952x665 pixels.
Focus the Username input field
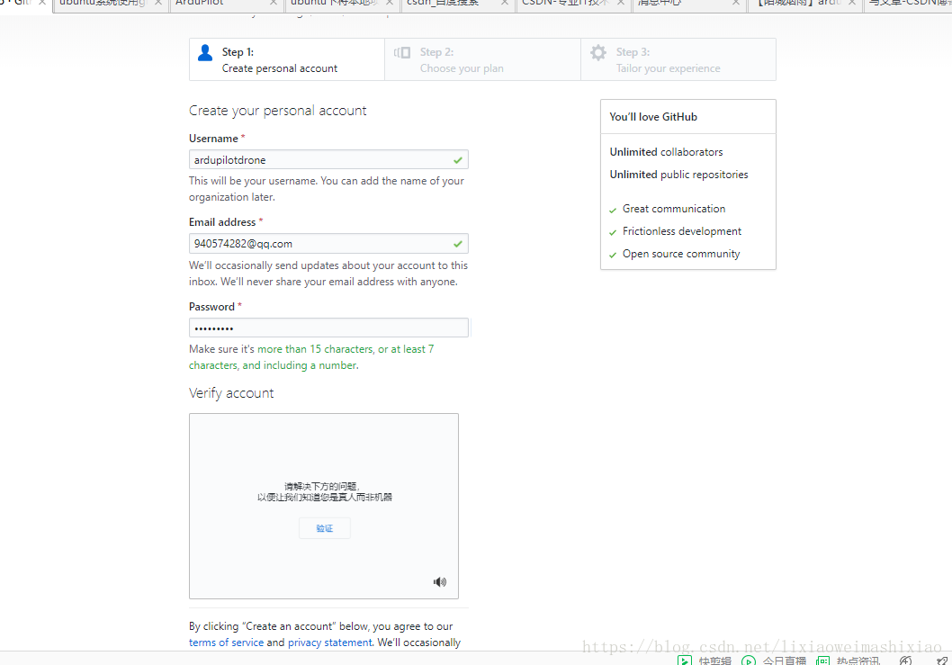click(328, 159)
